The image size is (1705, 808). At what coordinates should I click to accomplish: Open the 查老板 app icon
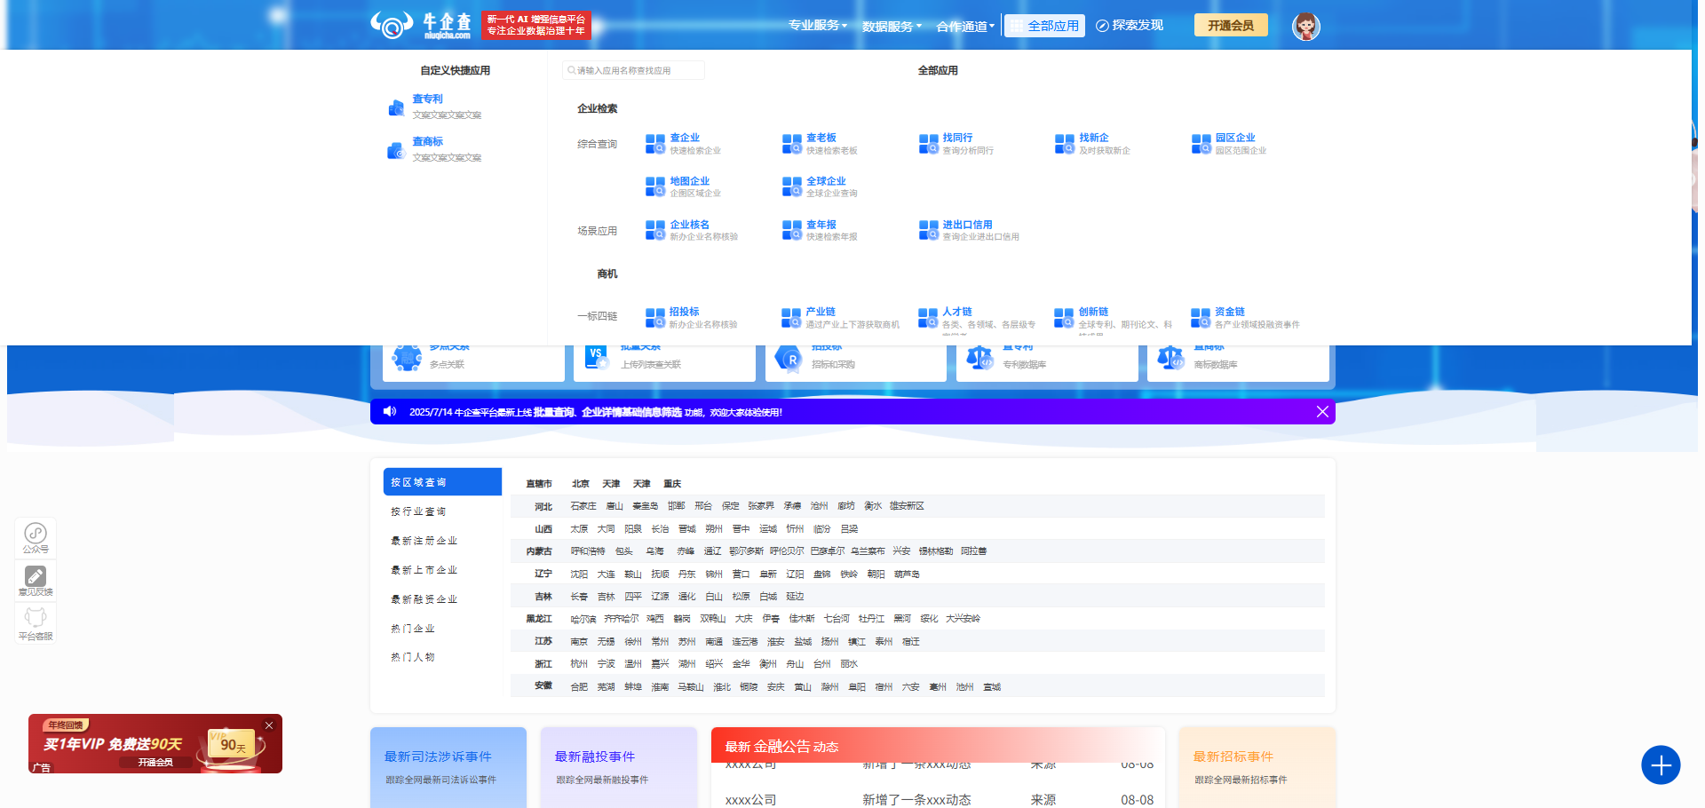click(792, 144)
